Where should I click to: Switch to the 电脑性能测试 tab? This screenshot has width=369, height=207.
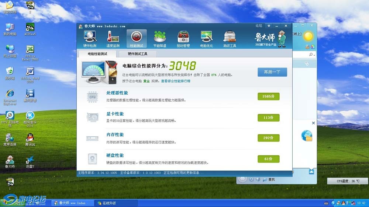click(x=97, y=54)
